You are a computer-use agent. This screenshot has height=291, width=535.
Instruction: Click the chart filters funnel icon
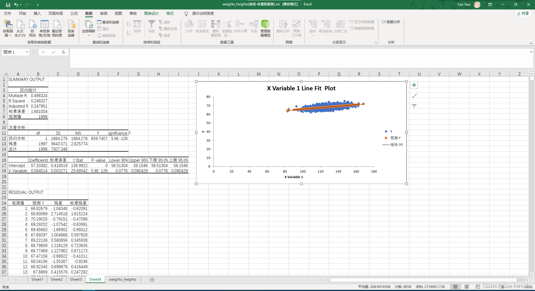[414, 106]
